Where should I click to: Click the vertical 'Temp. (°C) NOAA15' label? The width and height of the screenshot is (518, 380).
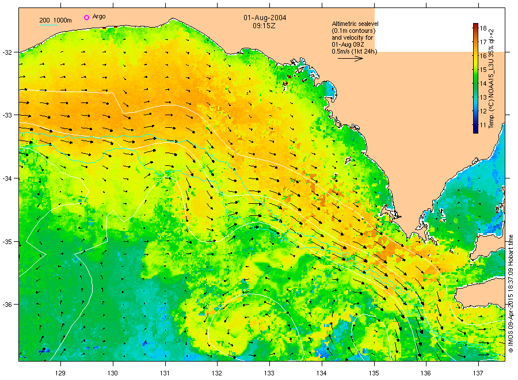coord(492,79)
